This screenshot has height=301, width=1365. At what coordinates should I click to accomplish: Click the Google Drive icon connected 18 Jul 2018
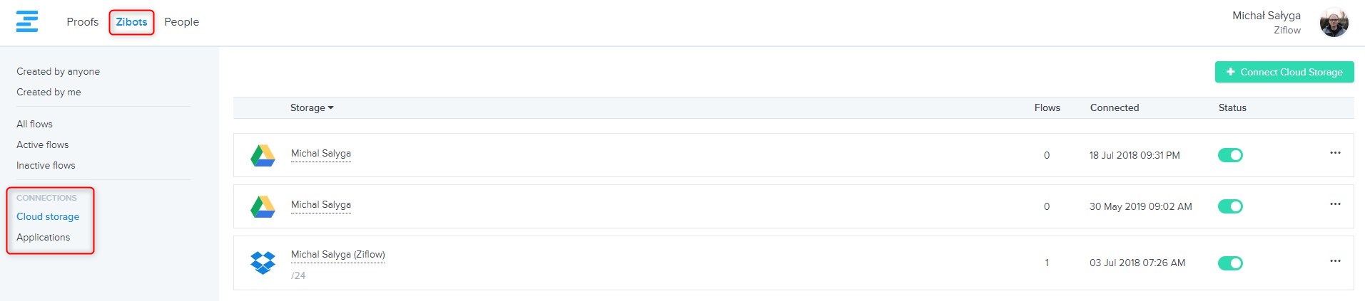click(263, 155)
